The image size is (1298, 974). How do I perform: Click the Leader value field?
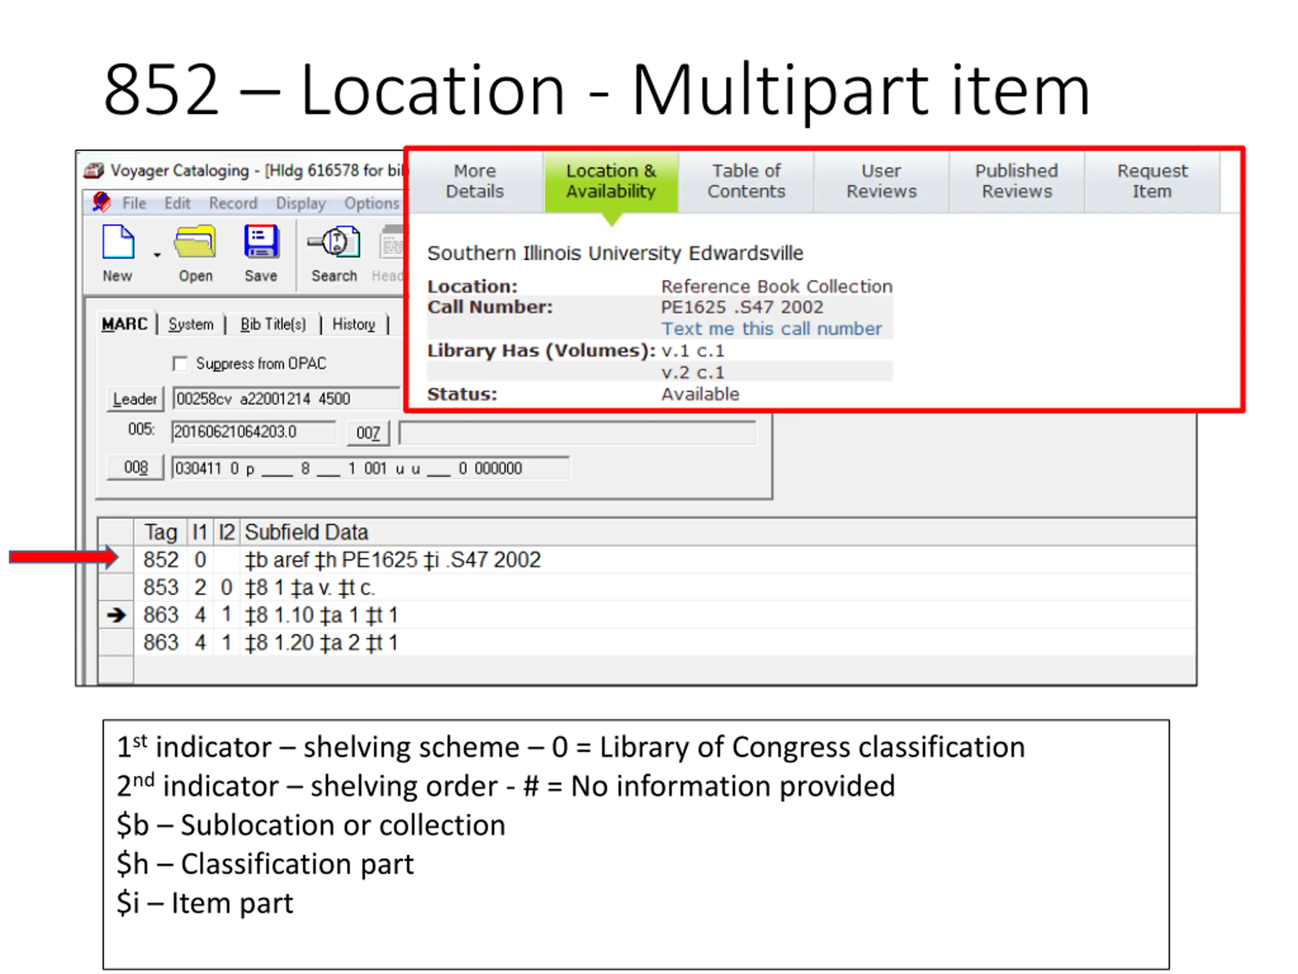click(x=286, y=399)
